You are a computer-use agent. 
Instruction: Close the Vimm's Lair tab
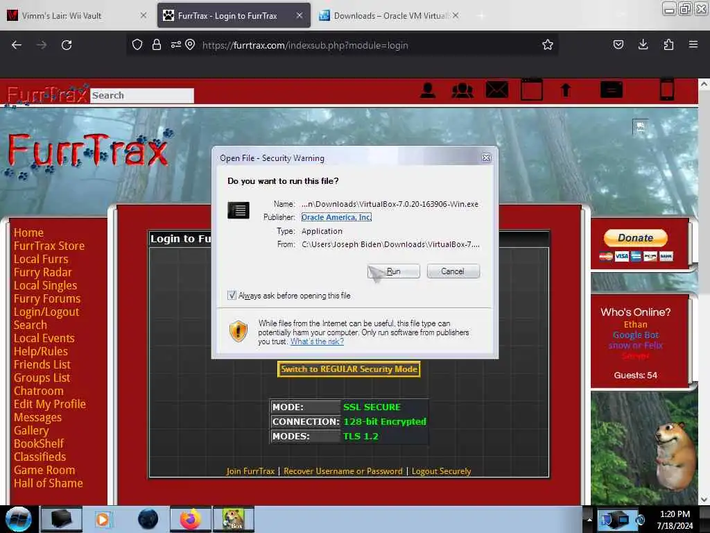[144, 15]
